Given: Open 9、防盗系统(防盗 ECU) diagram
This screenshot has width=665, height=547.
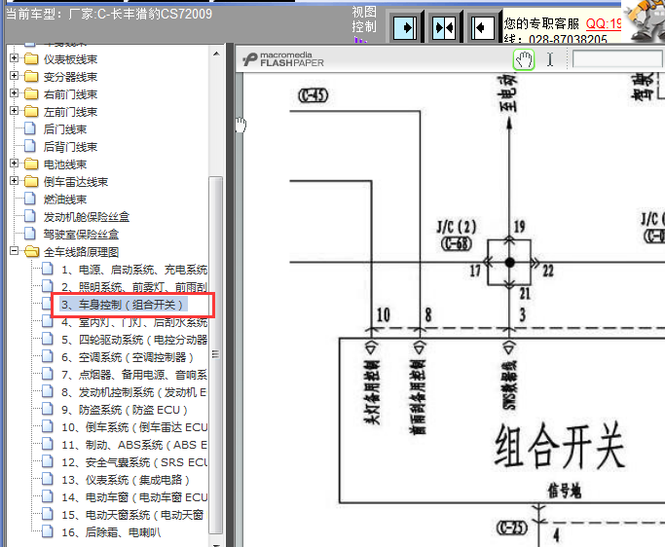Looking at the screenshot, I should 125,410.
